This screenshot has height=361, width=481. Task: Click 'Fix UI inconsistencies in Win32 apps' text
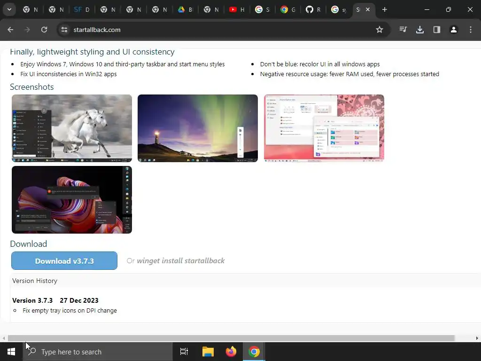[x=69, y=74]
